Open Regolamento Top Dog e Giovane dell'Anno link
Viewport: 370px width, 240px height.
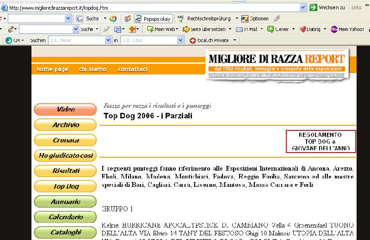(x=321, y=142)
